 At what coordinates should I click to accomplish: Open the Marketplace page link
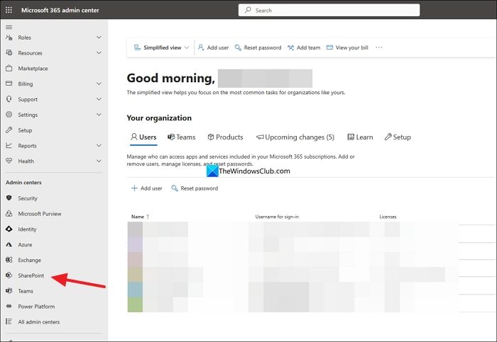click(33, 69)
